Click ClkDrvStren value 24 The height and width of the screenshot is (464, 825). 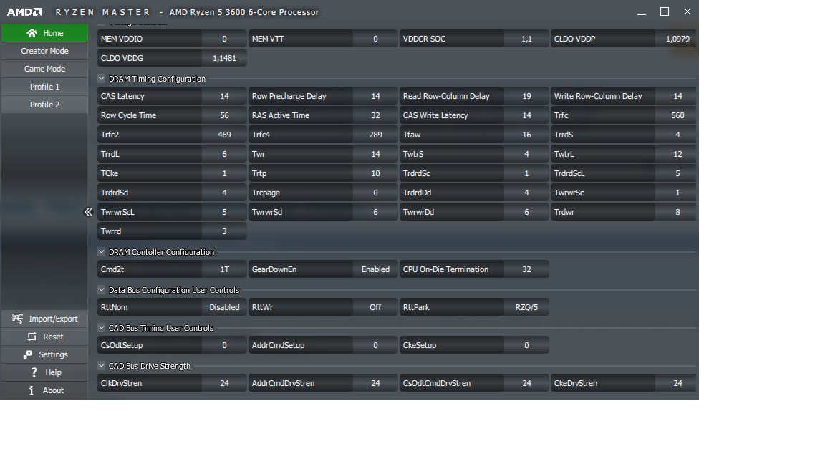click(225, 384)
